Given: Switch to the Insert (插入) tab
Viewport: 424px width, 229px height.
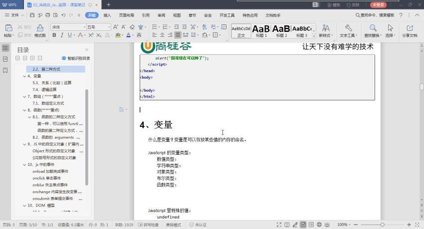Looking at the screenshot, I should point(107,15).
